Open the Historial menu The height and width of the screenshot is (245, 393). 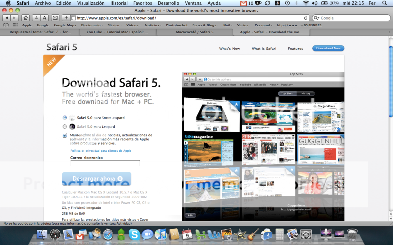119,3
